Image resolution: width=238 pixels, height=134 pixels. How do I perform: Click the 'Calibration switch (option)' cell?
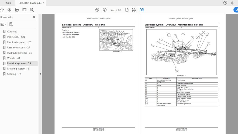point(197,83)
